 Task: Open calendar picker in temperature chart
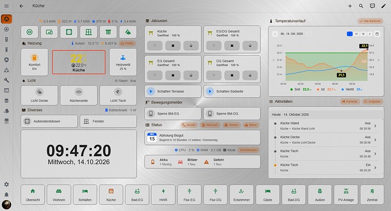[x=377, y=34]
